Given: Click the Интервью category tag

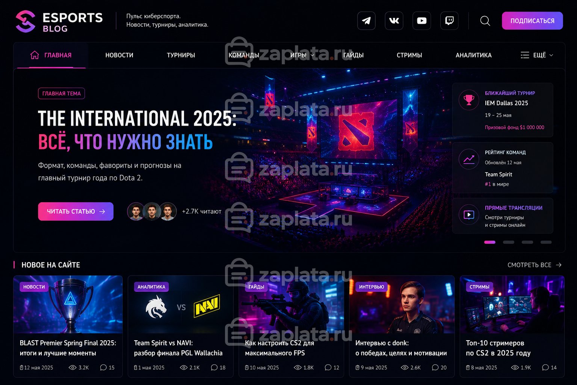Looking at the screenshot, I should pos(372,287).
